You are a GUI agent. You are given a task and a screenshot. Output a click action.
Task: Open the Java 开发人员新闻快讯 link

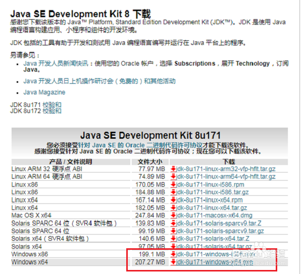pos(56,64)
